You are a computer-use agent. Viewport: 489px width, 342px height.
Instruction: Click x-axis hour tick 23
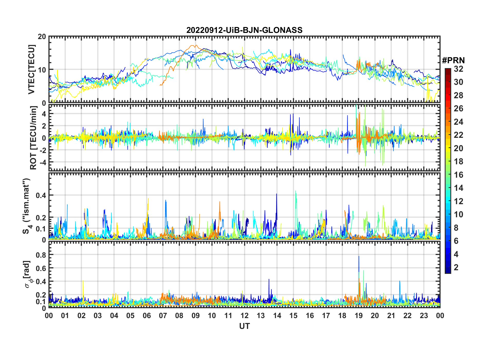coord(424,316)
